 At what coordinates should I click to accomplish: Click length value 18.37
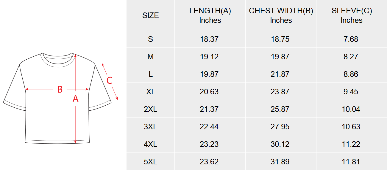tap(209, 39)
